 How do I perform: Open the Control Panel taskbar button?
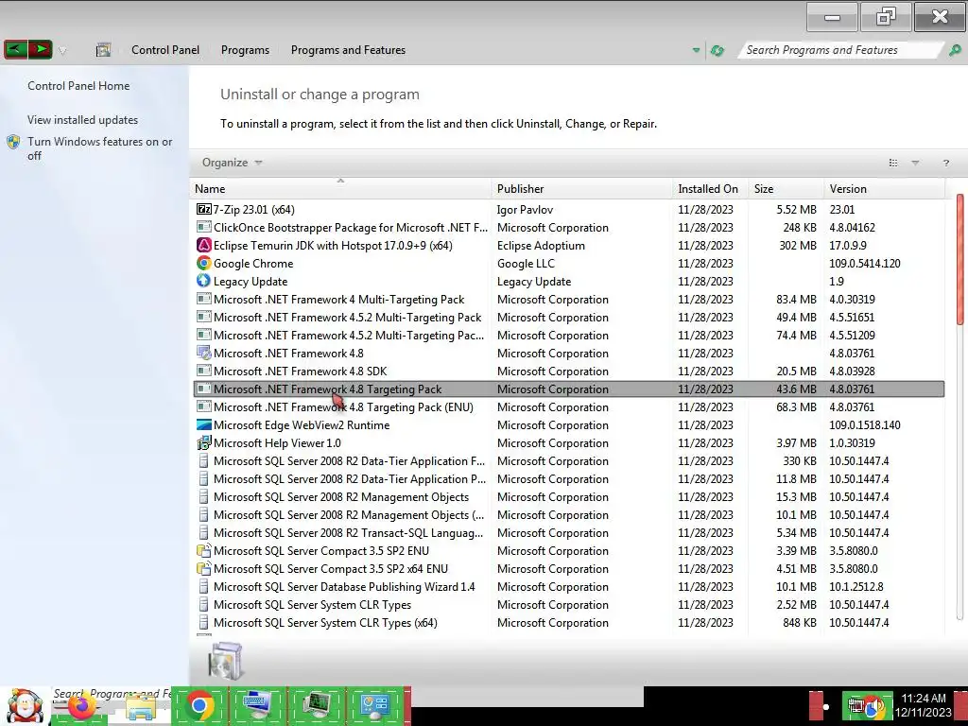(x=374, y=705)
